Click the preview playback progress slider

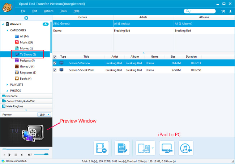[x=26, y=149]
